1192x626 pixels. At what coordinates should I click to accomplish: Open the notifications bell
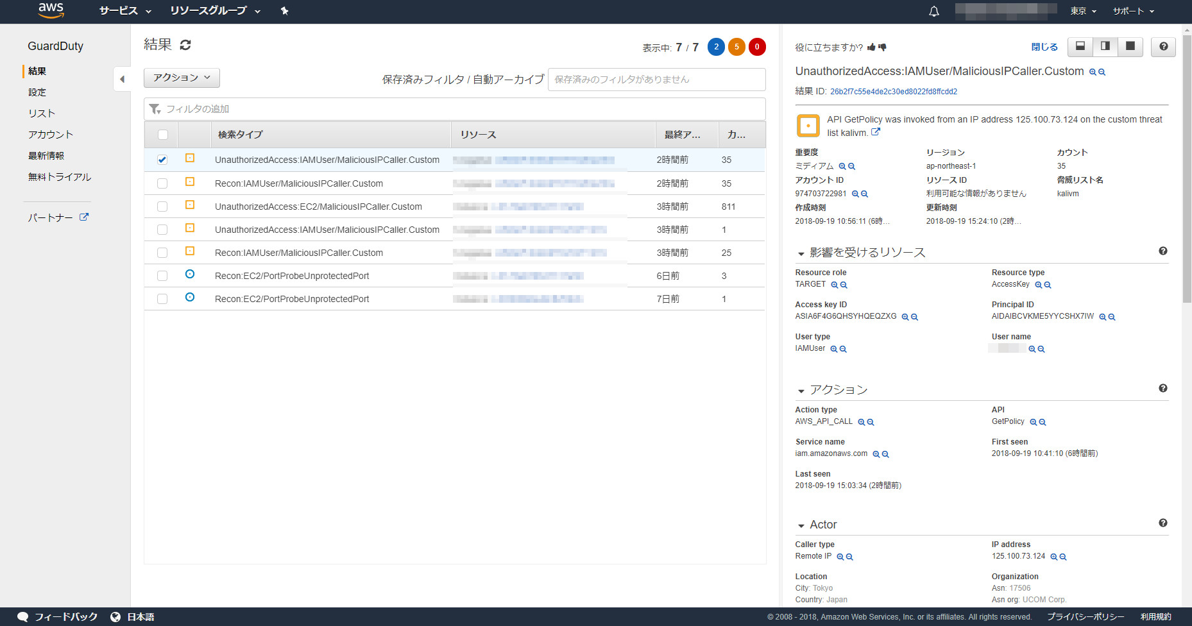coord(933,12)
